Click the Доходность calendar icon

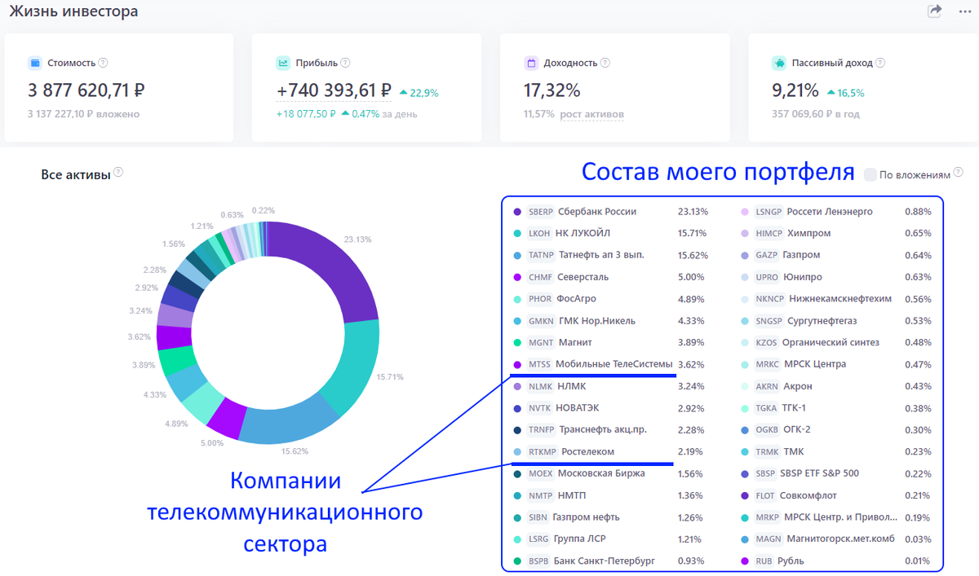530,63
